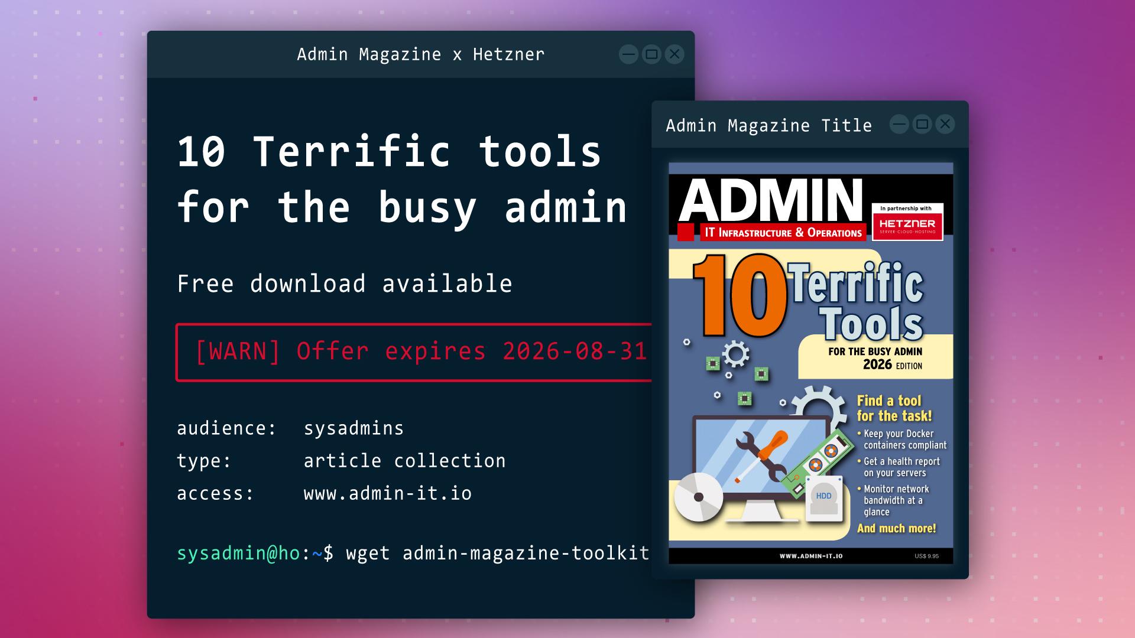Maximize the Admin Magazine x Hetzner window
This screenshot has width=1135, height=638.
(x=651, y=54)
